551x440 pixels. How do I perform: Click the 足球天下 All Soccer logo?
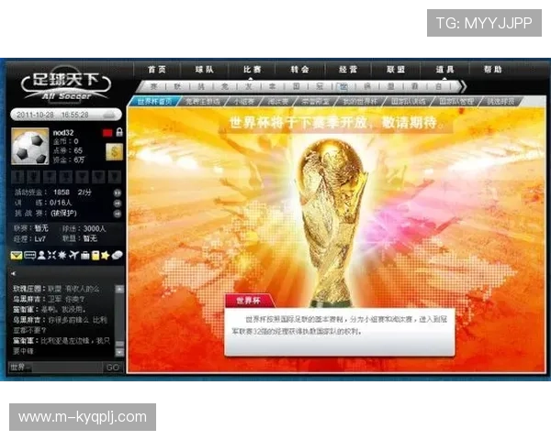tap(66, 86)
